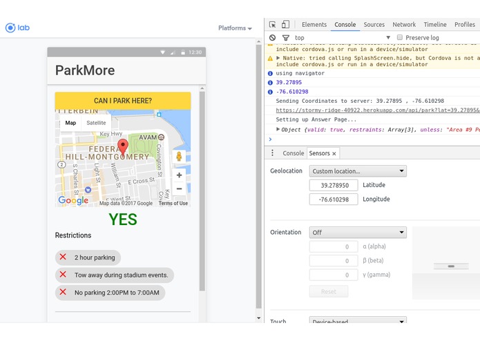
Task: Expand the SplashScreen.hide warning message
Action: click(x=278, y=58)
